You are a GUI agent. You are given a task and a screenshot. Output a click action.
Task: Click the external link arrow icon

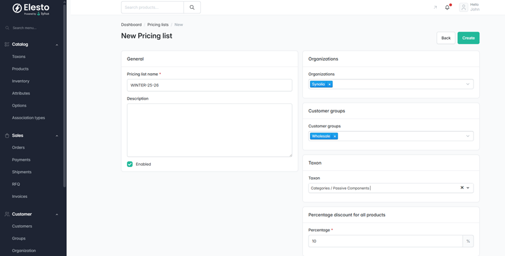[x=435, y=8]
